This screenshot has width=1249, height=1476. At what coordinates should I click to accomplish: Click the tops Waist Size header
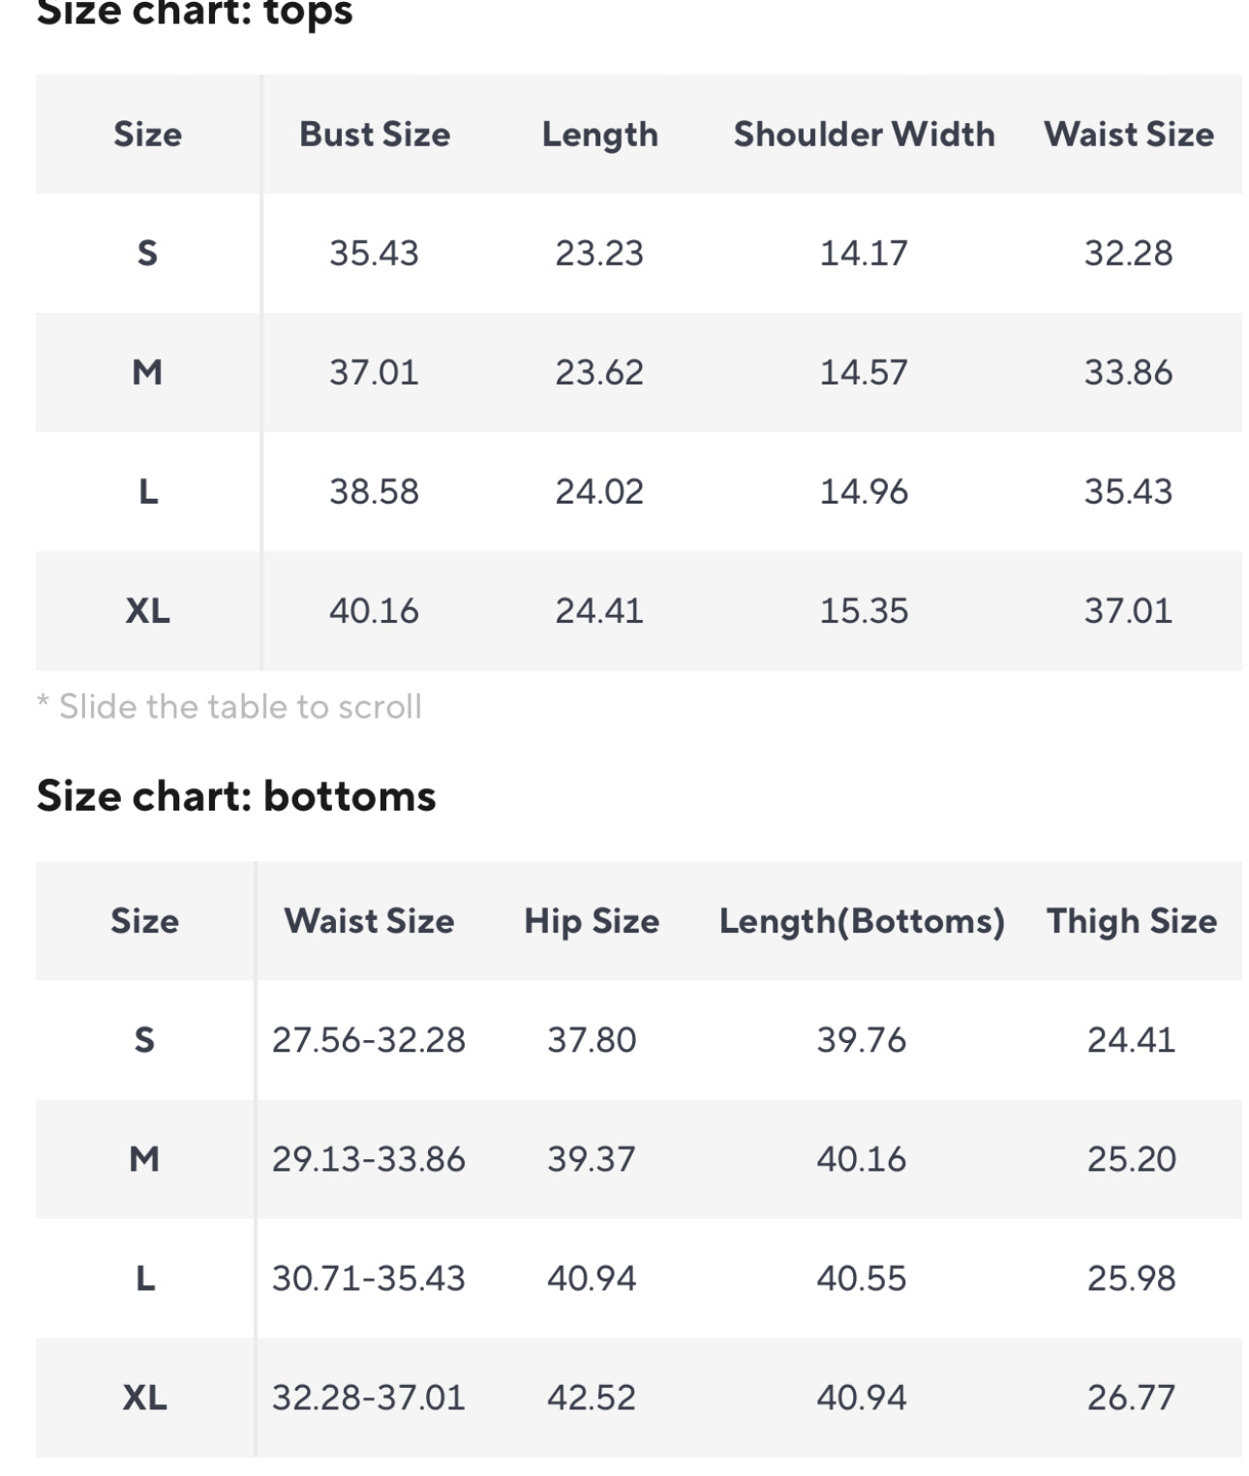(1128, 134)
